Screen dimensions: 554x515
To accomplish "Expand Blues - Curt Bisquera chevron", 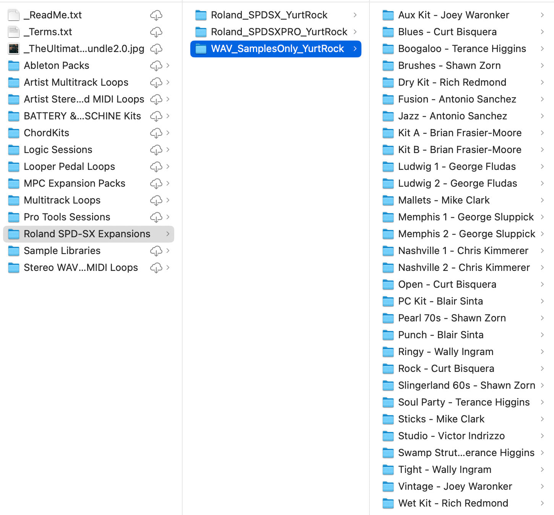I will [x=542, y=32].
